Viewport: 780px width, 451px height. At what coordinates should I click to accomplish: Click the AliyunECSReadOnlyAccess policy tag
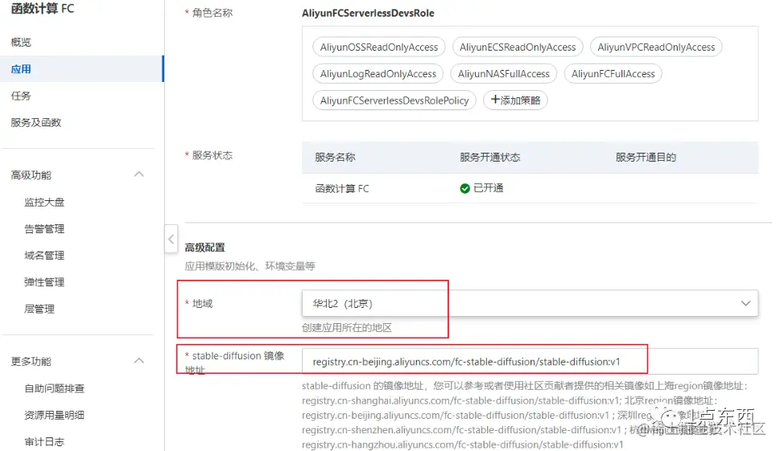pos(518,47)
